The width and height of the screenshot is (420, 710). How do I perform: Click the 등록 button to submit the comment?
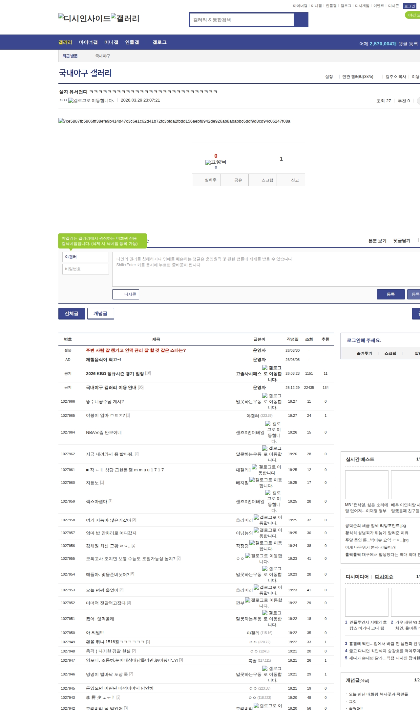[x=390, y=294]
